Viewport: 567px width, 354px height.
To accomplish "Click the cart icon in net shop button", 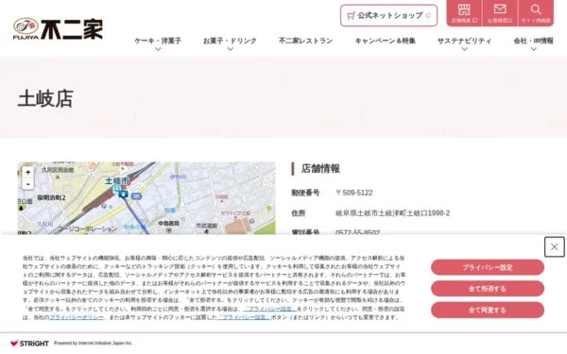I will click(x=351, y=15).
